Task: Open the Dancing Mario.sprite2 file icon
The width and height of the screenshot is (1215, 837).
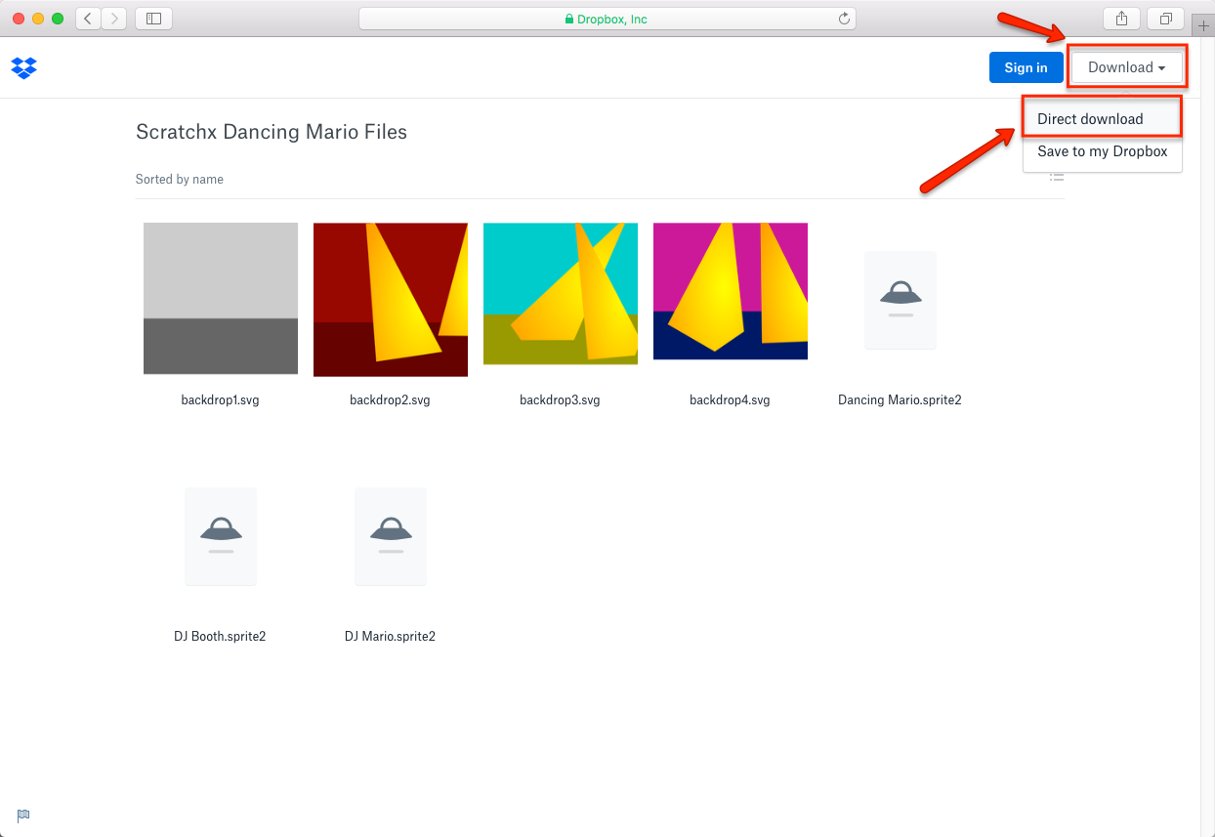Action: click(901, 300)
